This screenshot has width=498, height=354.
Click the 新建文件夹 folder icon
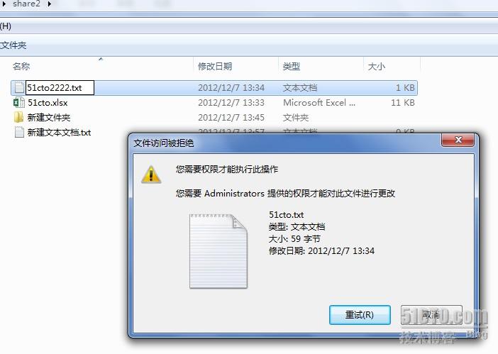(x=18, y=118)
